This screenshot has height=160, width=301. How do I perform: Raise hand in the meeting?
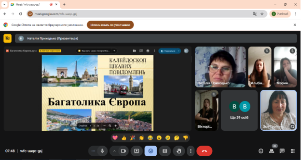pos(179,151)
